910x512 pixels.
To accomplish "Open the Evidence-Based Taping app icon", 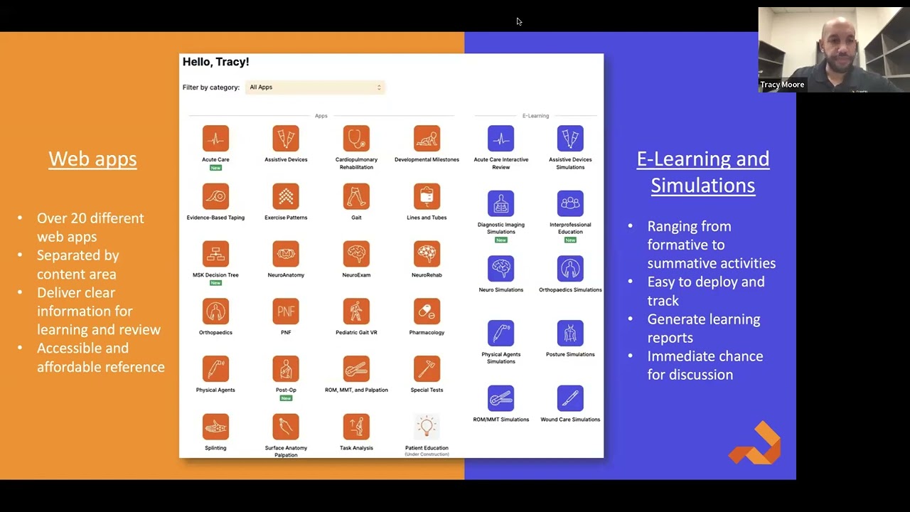I will 215,196.
